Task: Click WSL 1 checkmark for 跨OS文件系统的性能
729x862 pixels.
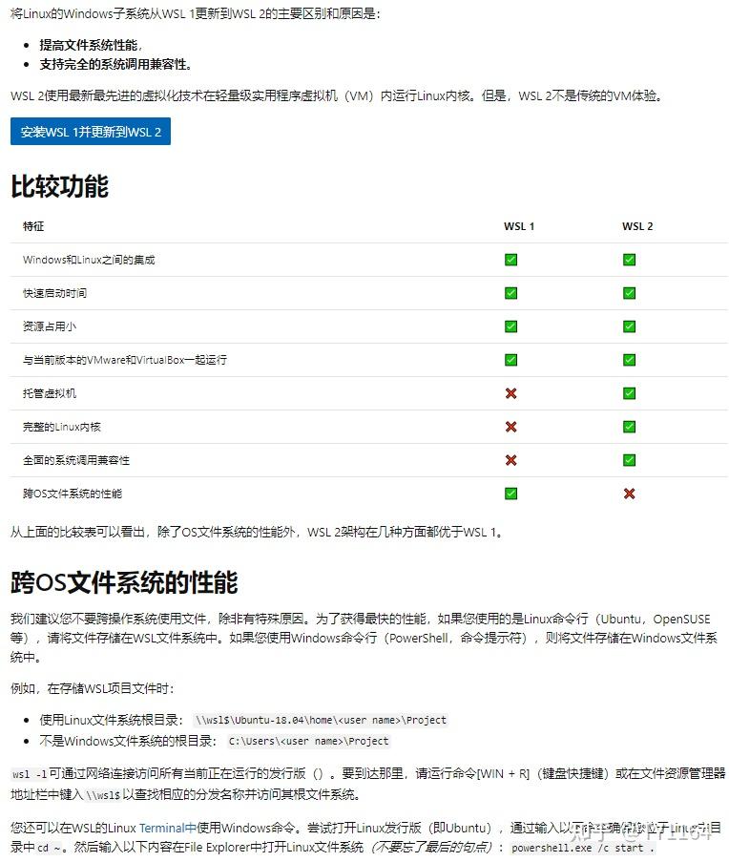Action: [510, 494]
